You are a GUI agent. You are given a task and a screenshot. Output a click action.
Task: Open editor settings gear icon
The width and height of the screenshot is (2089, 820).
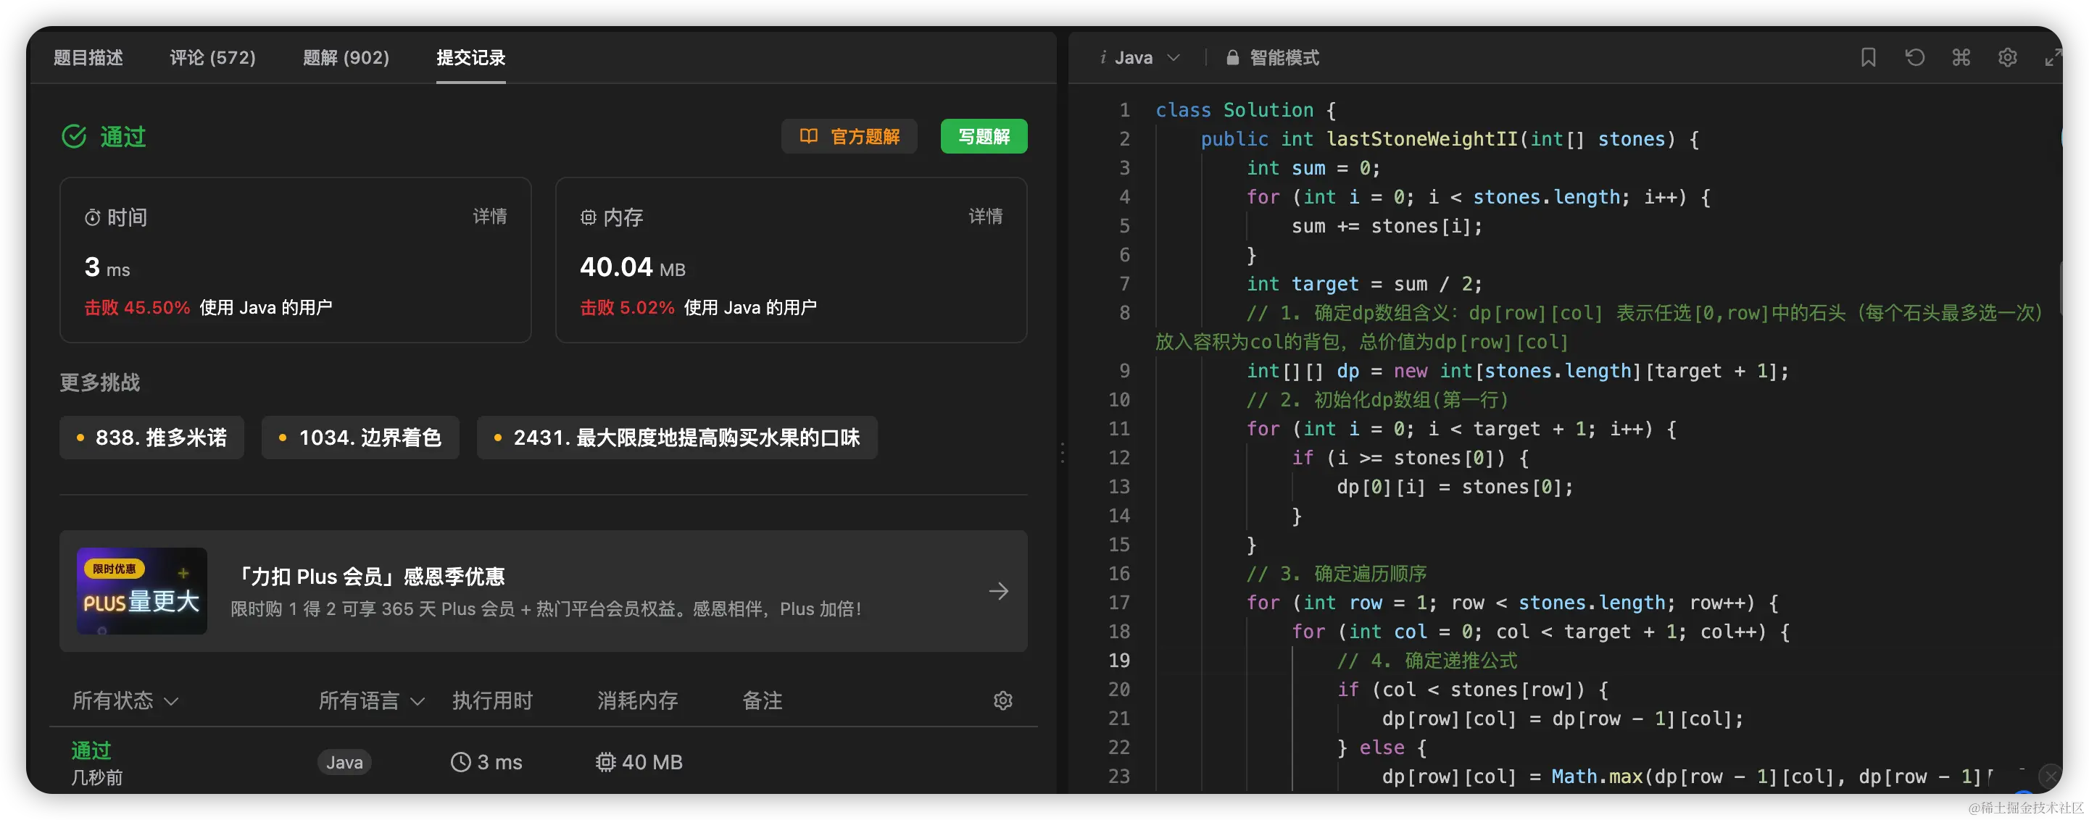(x=2007, y=57)
